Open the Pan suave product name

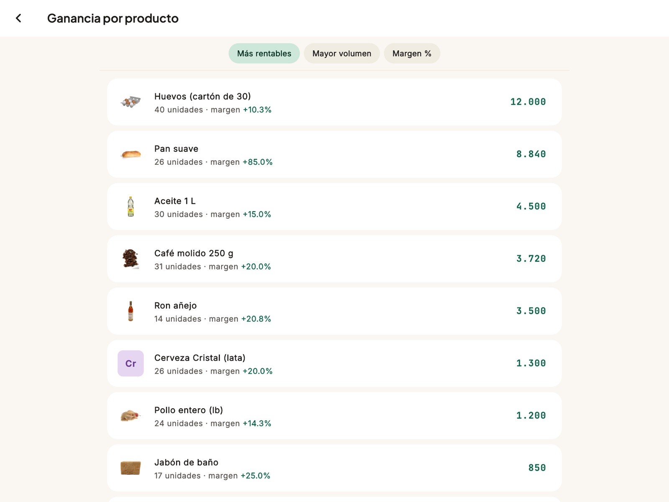[176, 149]
